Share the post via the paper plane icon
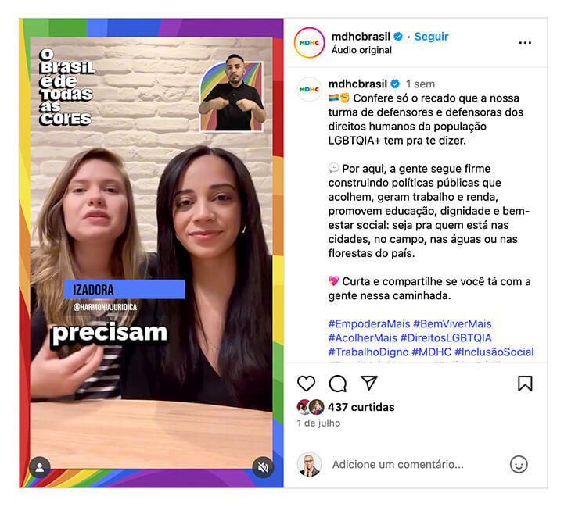Image resolution: width=564 pixels, height=507 pixels. point(368,383)
